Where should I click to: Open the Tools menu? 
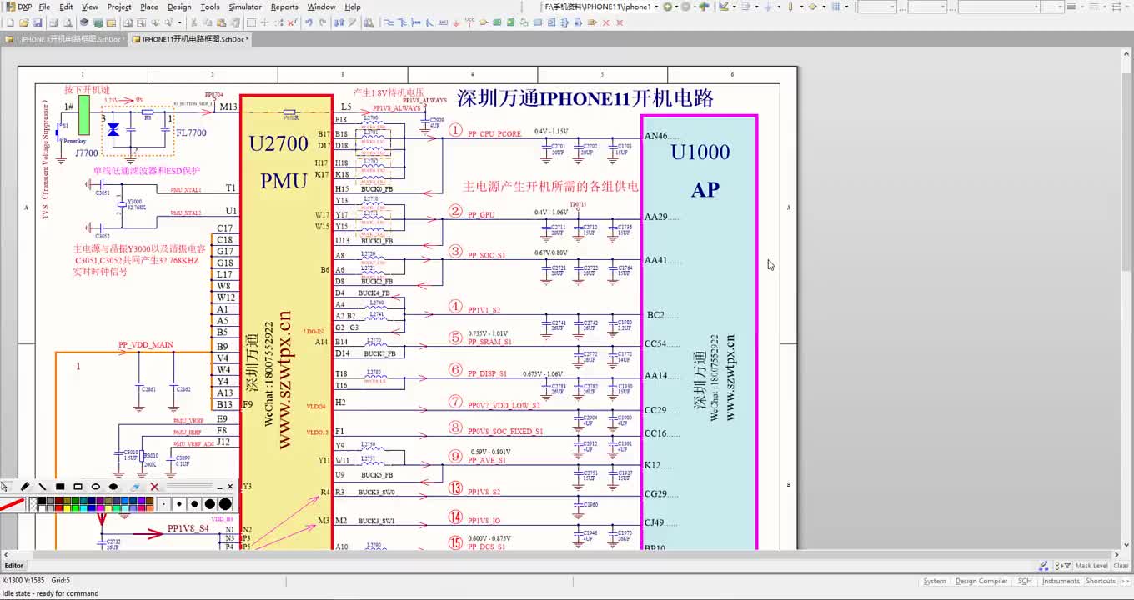(x=210, y=7)
